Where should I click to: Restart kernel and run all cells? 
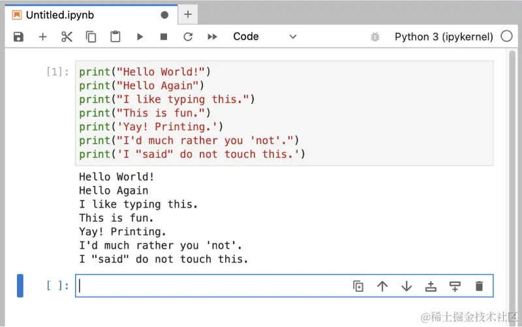click(212, 37)
